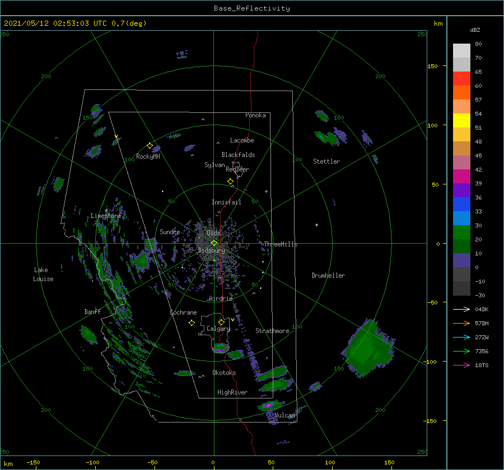The image size is (504, 470).
Task: Pick the 80 dBZ light gray swatch
Action: (461, 51)
